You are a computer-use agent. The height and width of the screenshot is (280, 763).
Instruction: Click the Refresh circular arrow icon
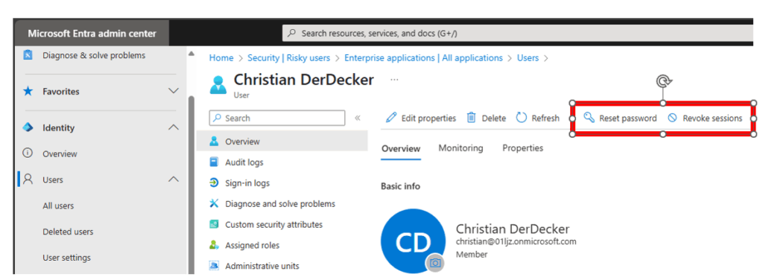[521, 118]
